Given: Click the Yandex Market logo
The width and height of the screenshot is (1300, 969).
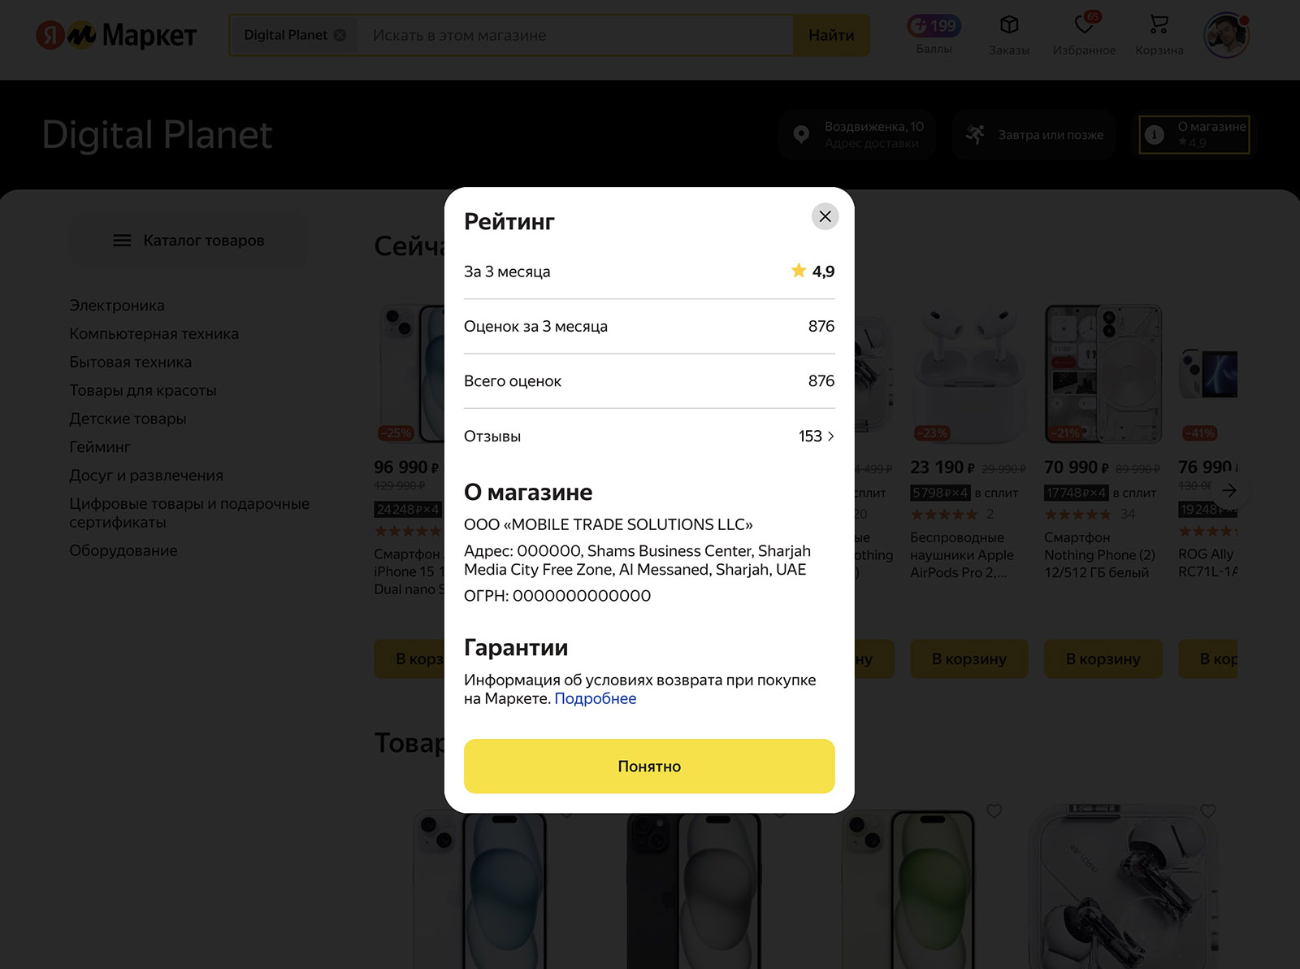Looking at the screenshot, I should pyautogui.click(x=116, y=35).
